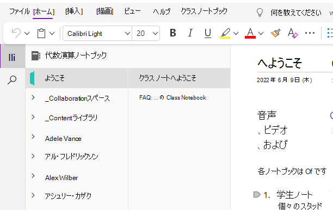Click the へようこそ page title
Image resolution: width=333 pixels, height=210 pixels.
click(x=280, y=63)
